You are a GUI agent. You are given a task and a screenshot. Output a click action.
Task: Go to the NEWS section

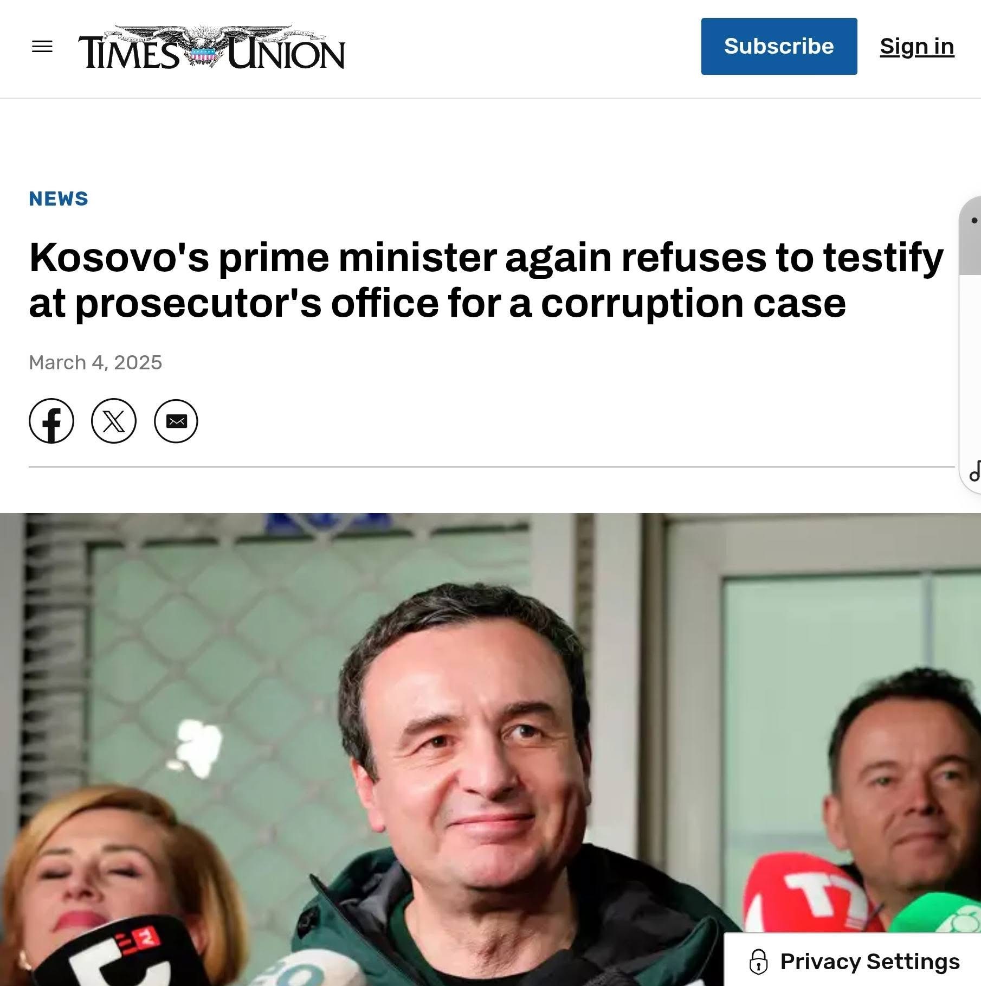[x=59, y=199]
